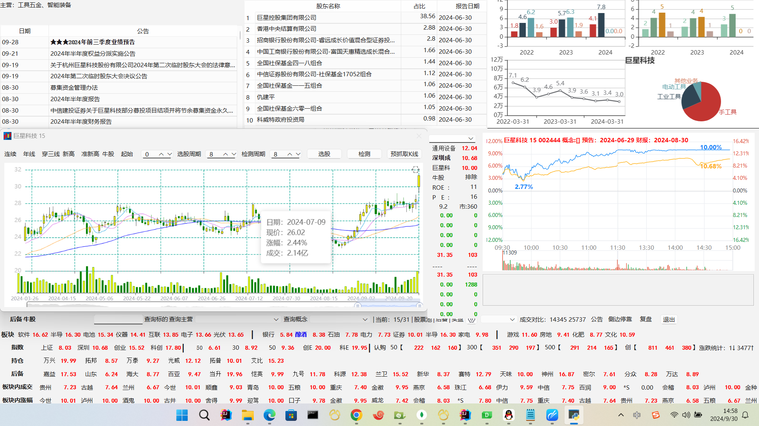Open announcement 募集资金管理办法
Viewport: 759px width, 426px height.
click(x=74, y=87)
